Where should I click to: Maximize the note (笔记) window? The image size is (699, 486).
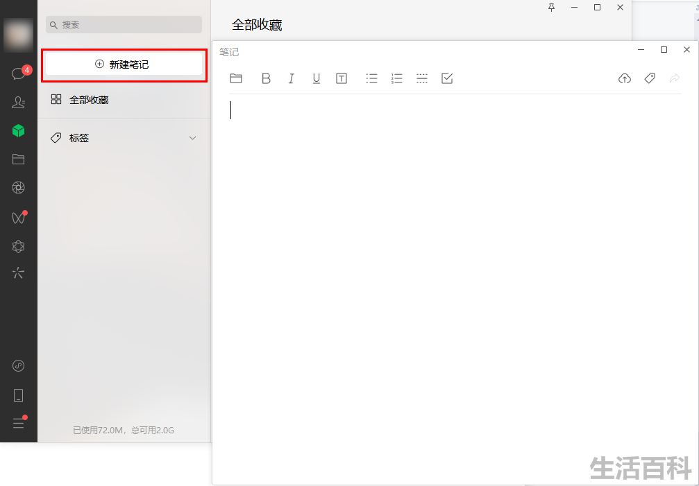[664, 49]
